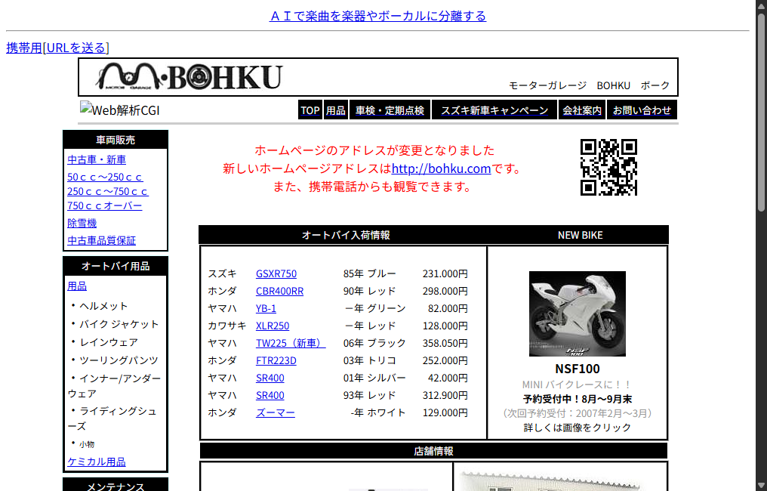This screenshot has width=767, height=491.
Task: Open the XLR250 listing
Action: click(x=273, y=326)
